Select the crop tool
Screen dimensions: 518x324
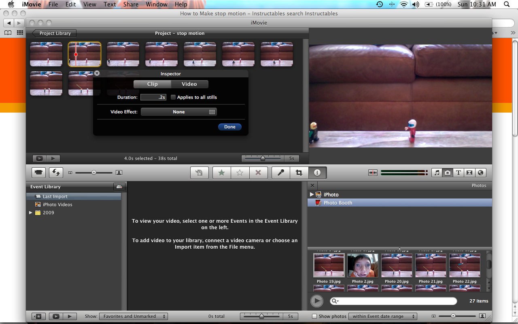[299, 173]
